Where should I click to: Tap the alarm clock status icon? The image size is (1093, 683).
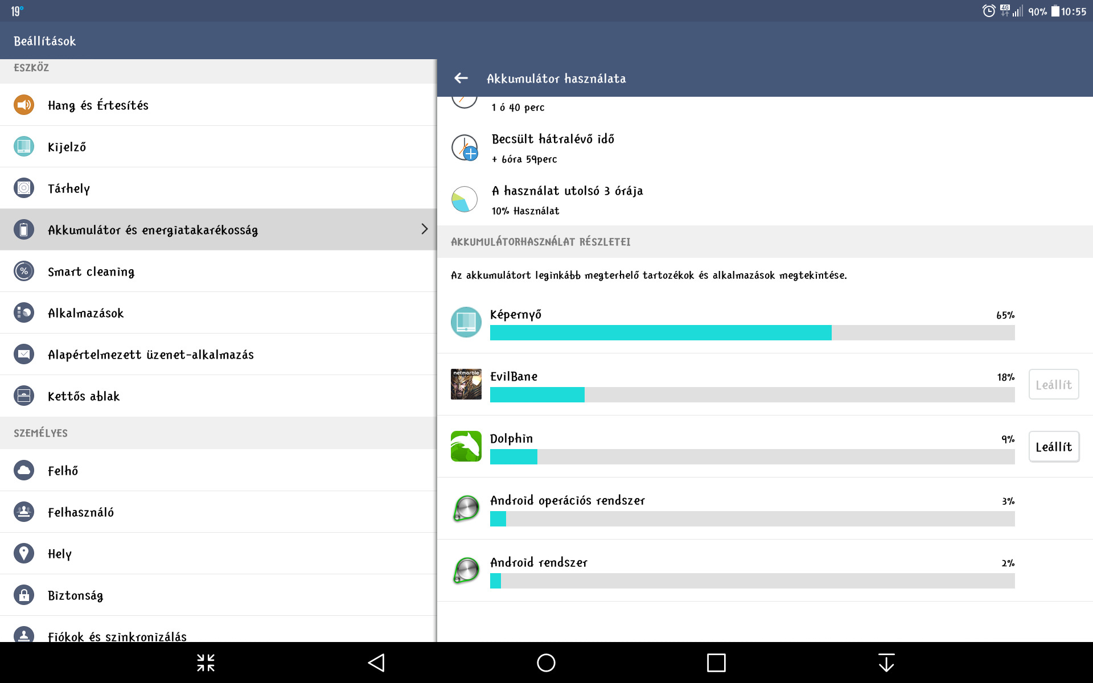click(989, 11)
